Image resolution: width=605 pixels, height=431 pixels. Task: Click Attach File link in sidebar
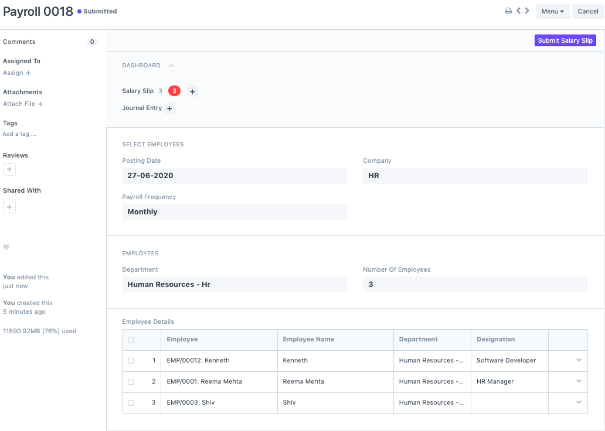click(x=23, y=104)
